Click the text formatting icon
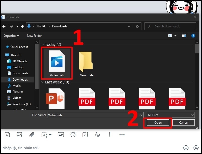Screen dimensions: 202x154 tap(97, 135)
